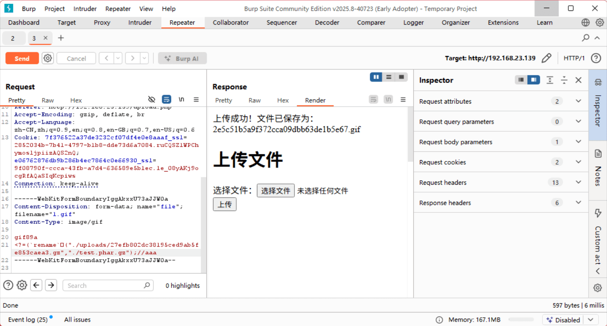This screenshot has width=607, height=326.
Task: Toggle word wrap in Response pane
Action: 373,99
